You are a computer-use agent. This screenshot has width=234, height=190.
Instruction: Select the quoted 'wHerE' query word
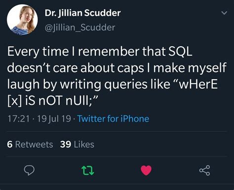point(198,84)
